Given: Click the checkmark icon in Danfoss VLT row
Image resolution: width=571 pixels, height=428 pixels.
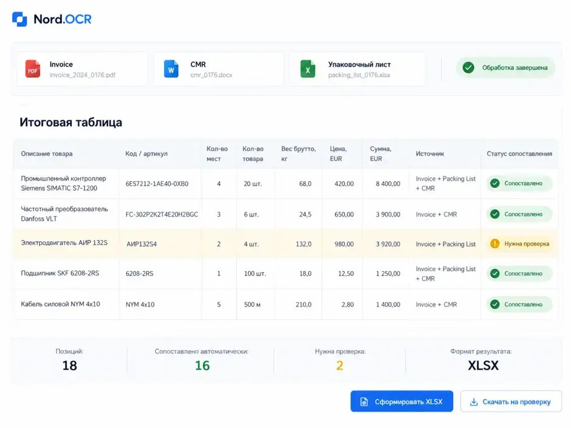Looking at the screenshot, I should point(494,214).
